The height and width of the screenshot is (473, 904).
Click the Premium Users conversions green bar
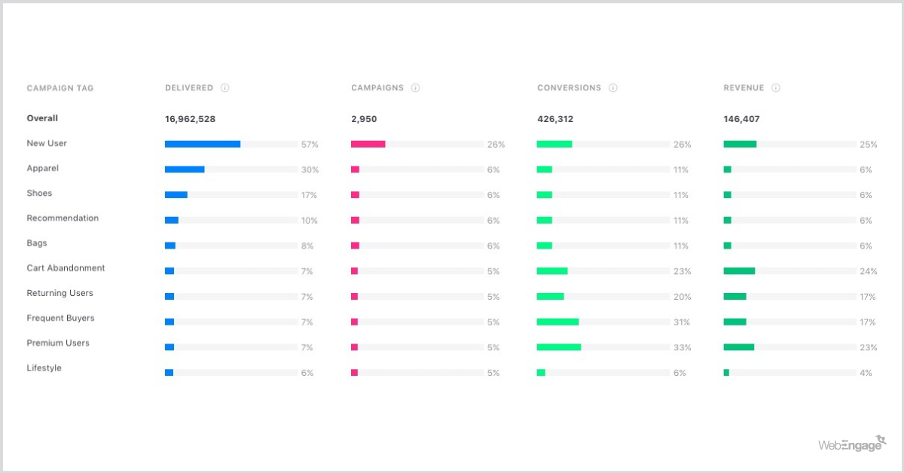558,347
